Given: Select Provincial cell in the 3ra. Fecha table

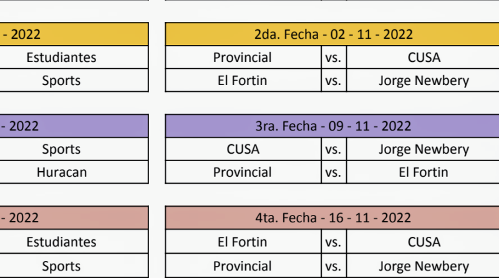Looking at the screenshot, I should [243, 172].
